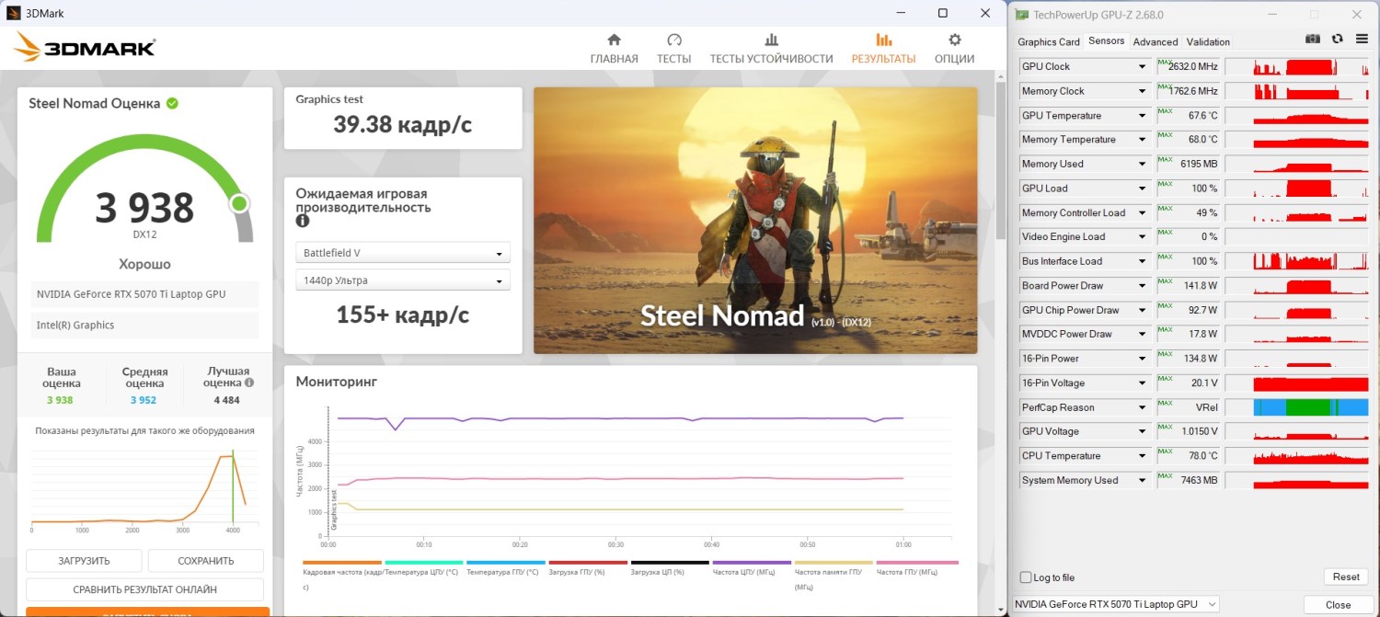This screenshot has width=1380, height=617.
Task: Maximize the 3DMark window
Action: 943,13
